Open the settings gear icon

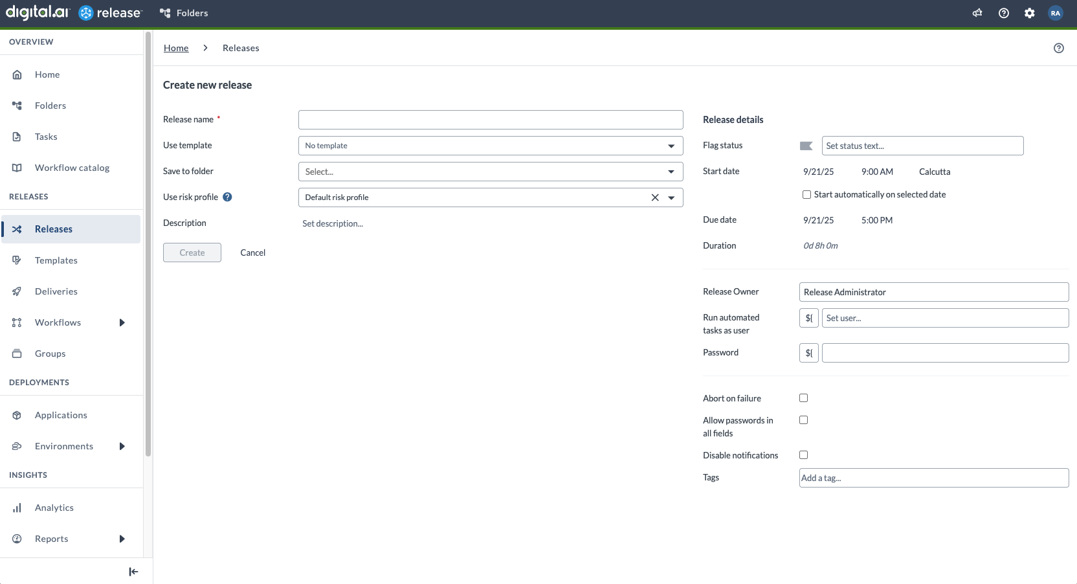pos(1029,13)
